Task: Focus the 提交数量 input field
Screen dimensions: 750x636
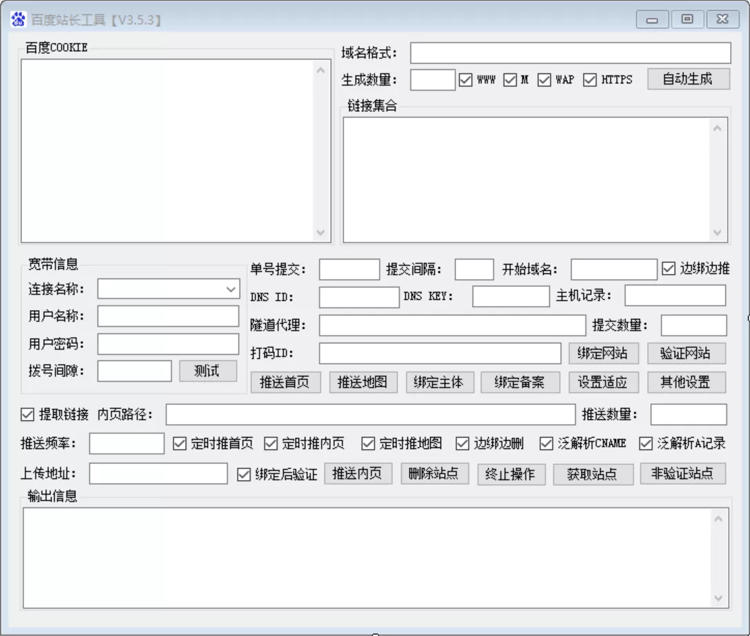Action: pos(693,325)
